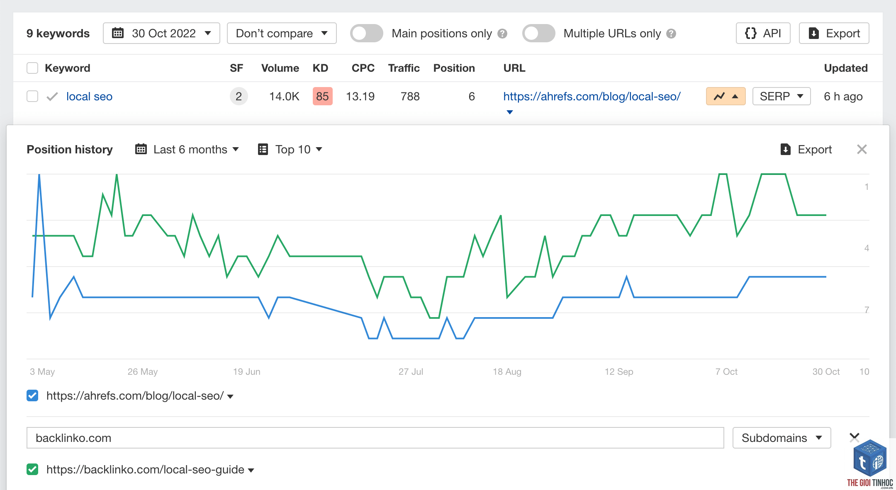This screenshot has width=896, height=490.
Task: Open Last 6 months range dropdown
Action: pyautogui.click(x=187, y=149)
